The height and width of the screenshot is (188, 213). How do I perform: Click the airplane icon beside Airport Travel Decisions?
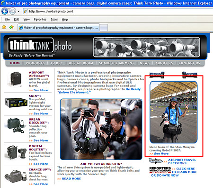click(156, 161)
